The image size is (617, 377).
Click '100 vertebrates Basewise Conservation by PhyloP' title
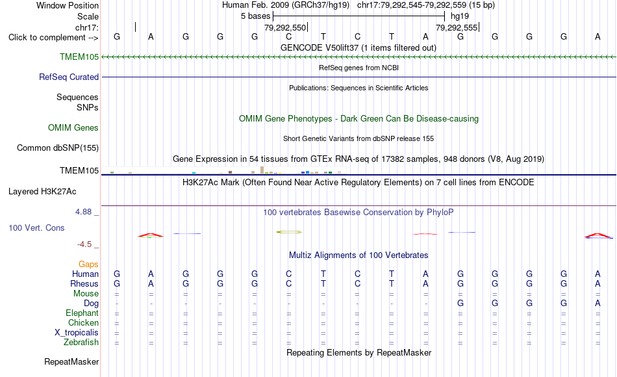359,213
